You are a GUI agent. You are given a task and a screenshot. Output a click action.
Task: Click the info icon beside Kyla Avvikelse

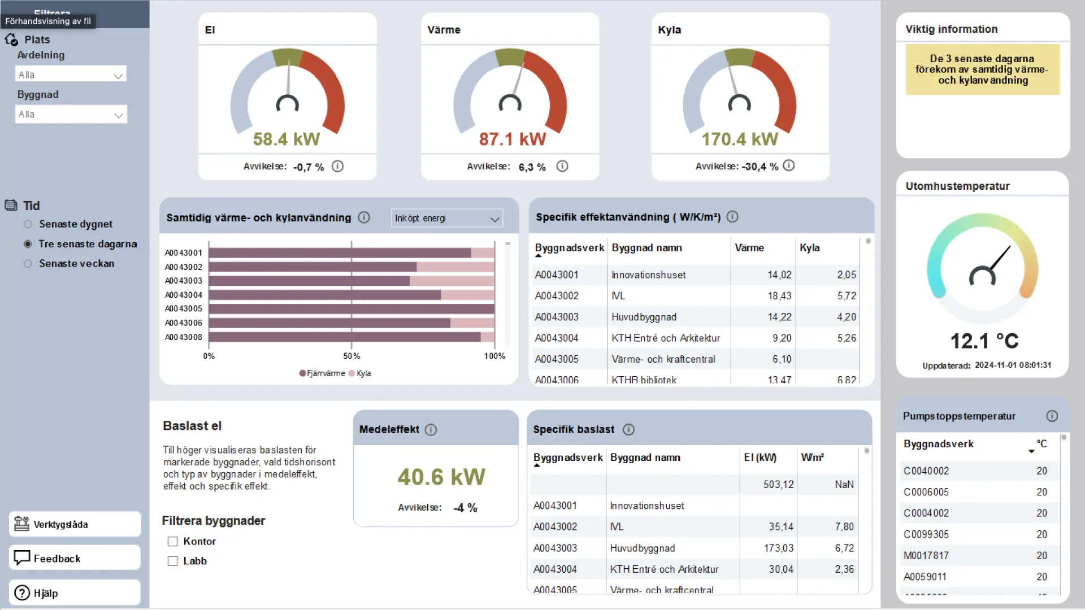click(x=789, y=165)
